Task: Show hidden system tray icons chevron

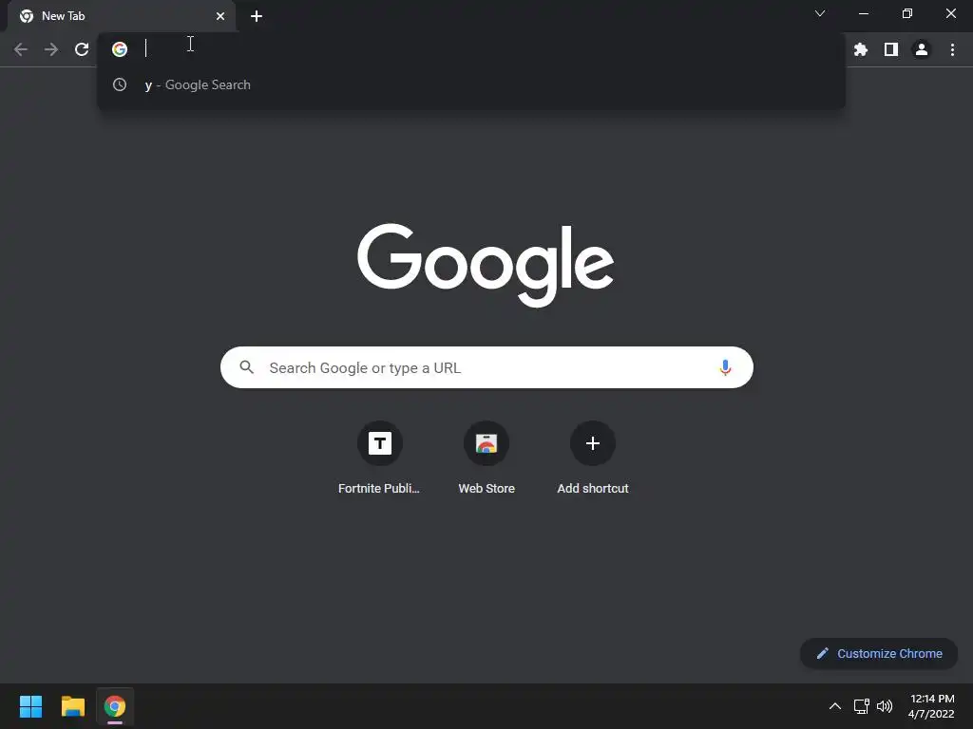Action: pos(835,706)
